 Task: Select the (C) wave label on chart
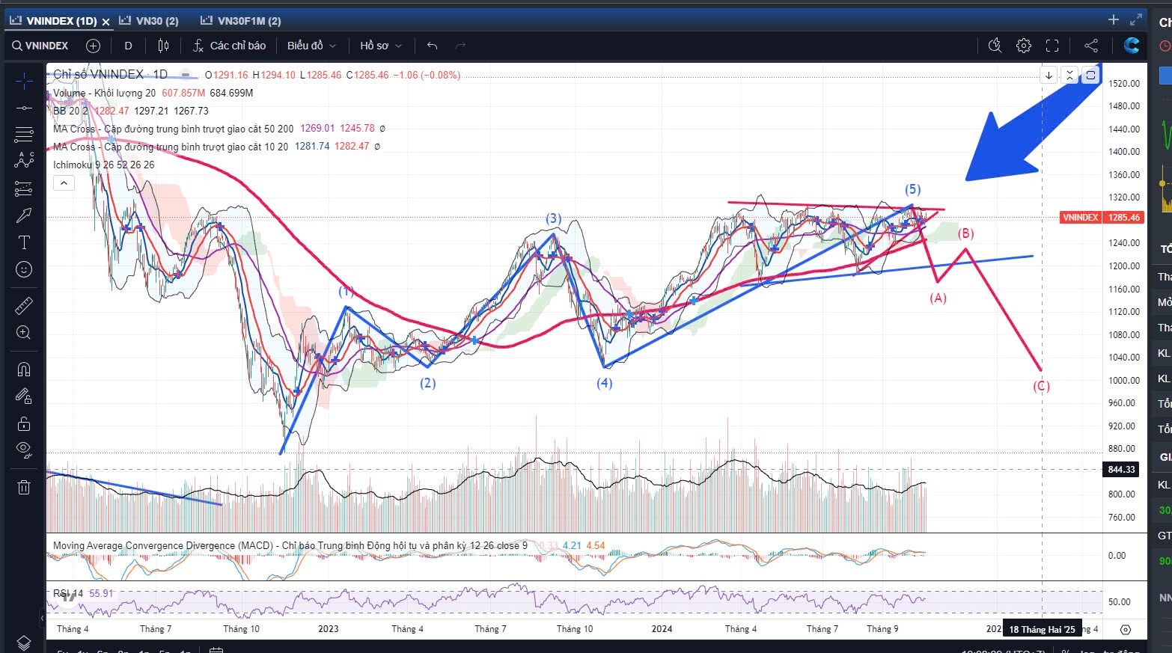click(x=1042, y=387)
